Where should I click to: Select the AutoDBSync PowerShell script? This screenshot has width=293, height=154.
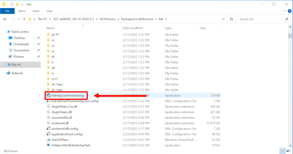pos(60,140)
